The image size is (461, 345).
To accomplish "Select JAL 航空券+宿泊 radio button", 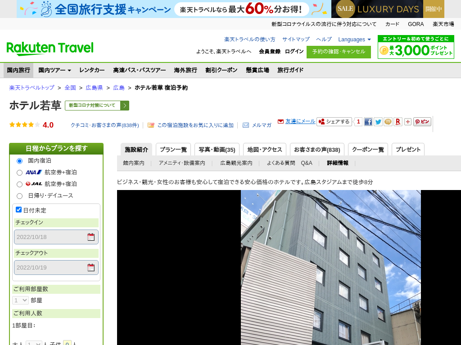I will (x=19, y=184).
